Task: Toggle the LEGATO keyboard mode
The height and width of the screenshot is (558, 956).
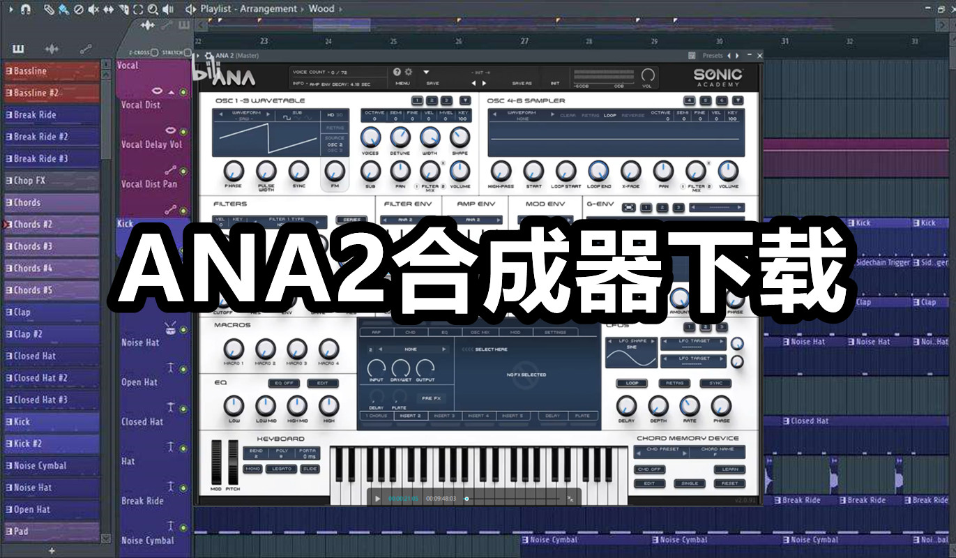Action: click(281, 469)
